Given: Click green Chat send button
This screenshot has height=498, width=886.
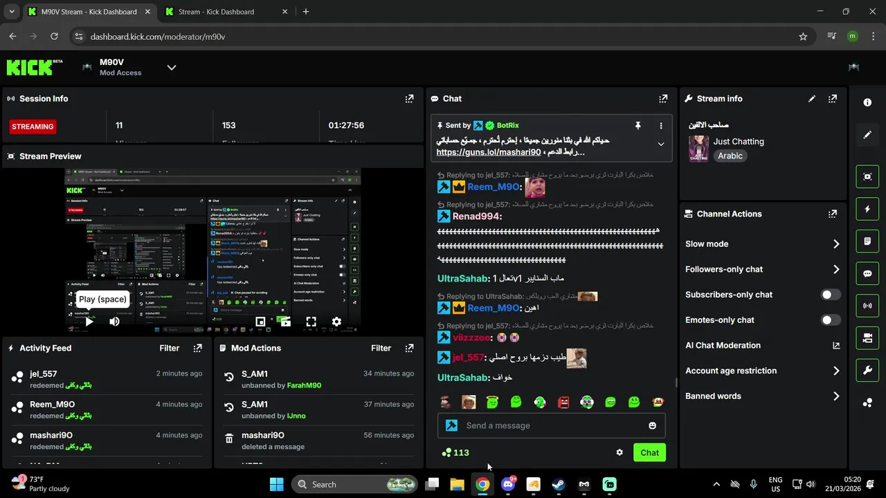Looking at the screenshot, I should pos(649,452).
